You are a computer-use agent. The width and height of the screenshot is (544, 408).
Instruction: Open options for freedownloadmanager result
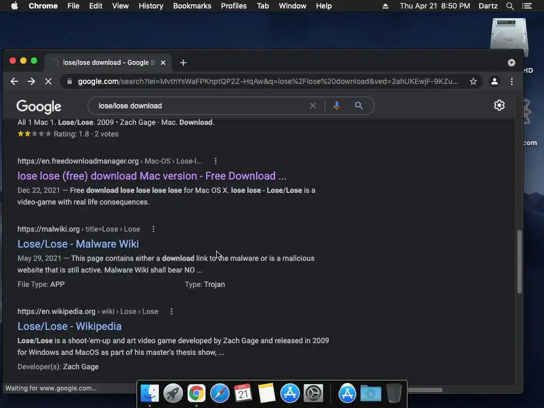[216, 161]
